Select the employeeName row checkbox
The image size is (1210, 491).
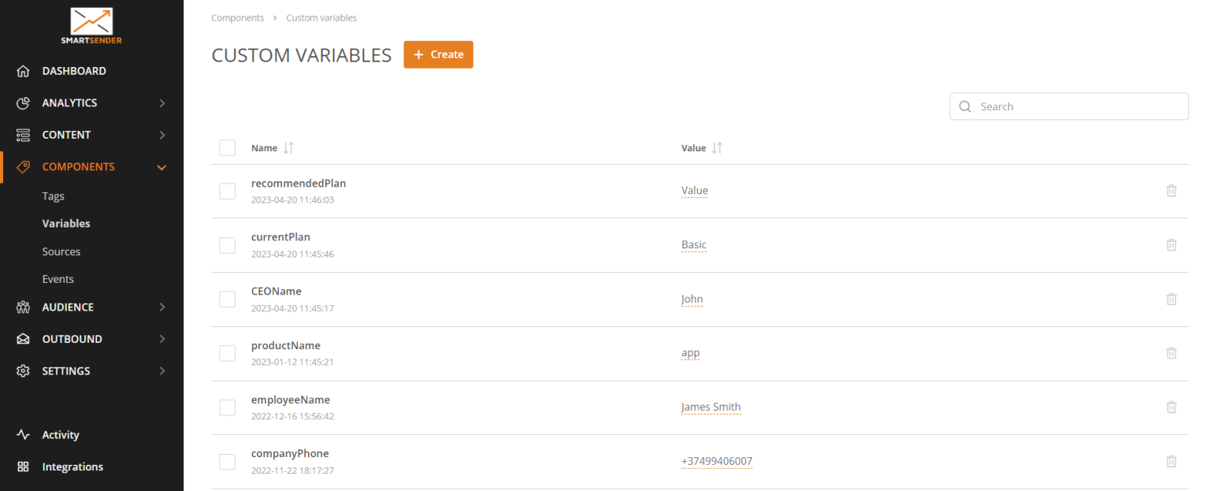228,407
